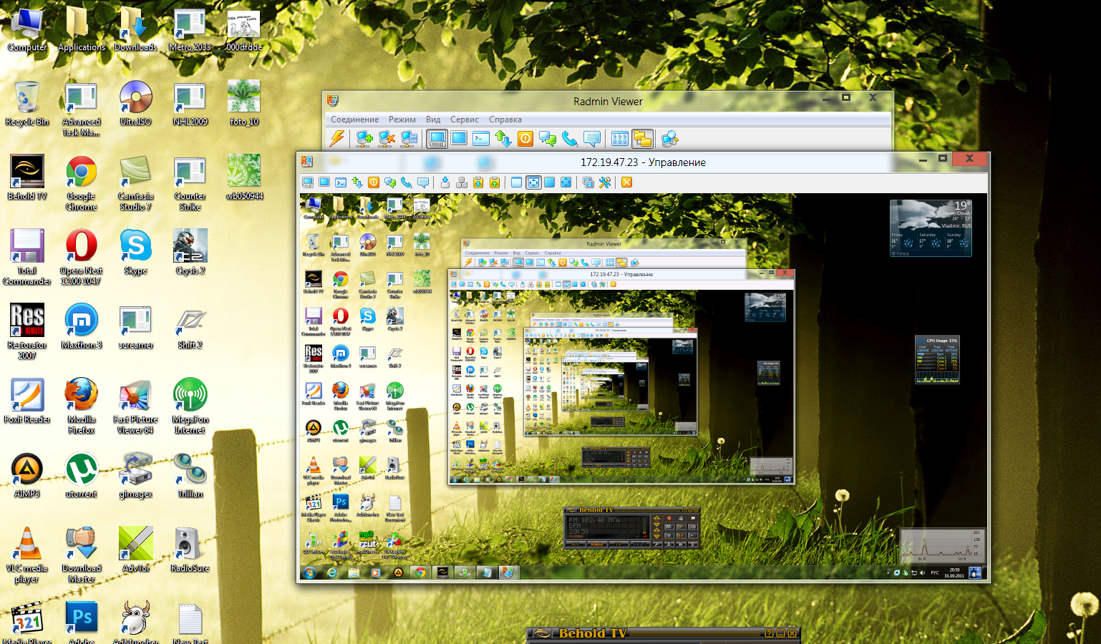1101x644 pixels.
Task: Select Skype icon on the local desktop
Action: pos(135,253)
